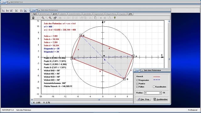Open the calculator icon in the toolbar
The image size is (201, 113).
pyautogui.click(x=33, y=18)
